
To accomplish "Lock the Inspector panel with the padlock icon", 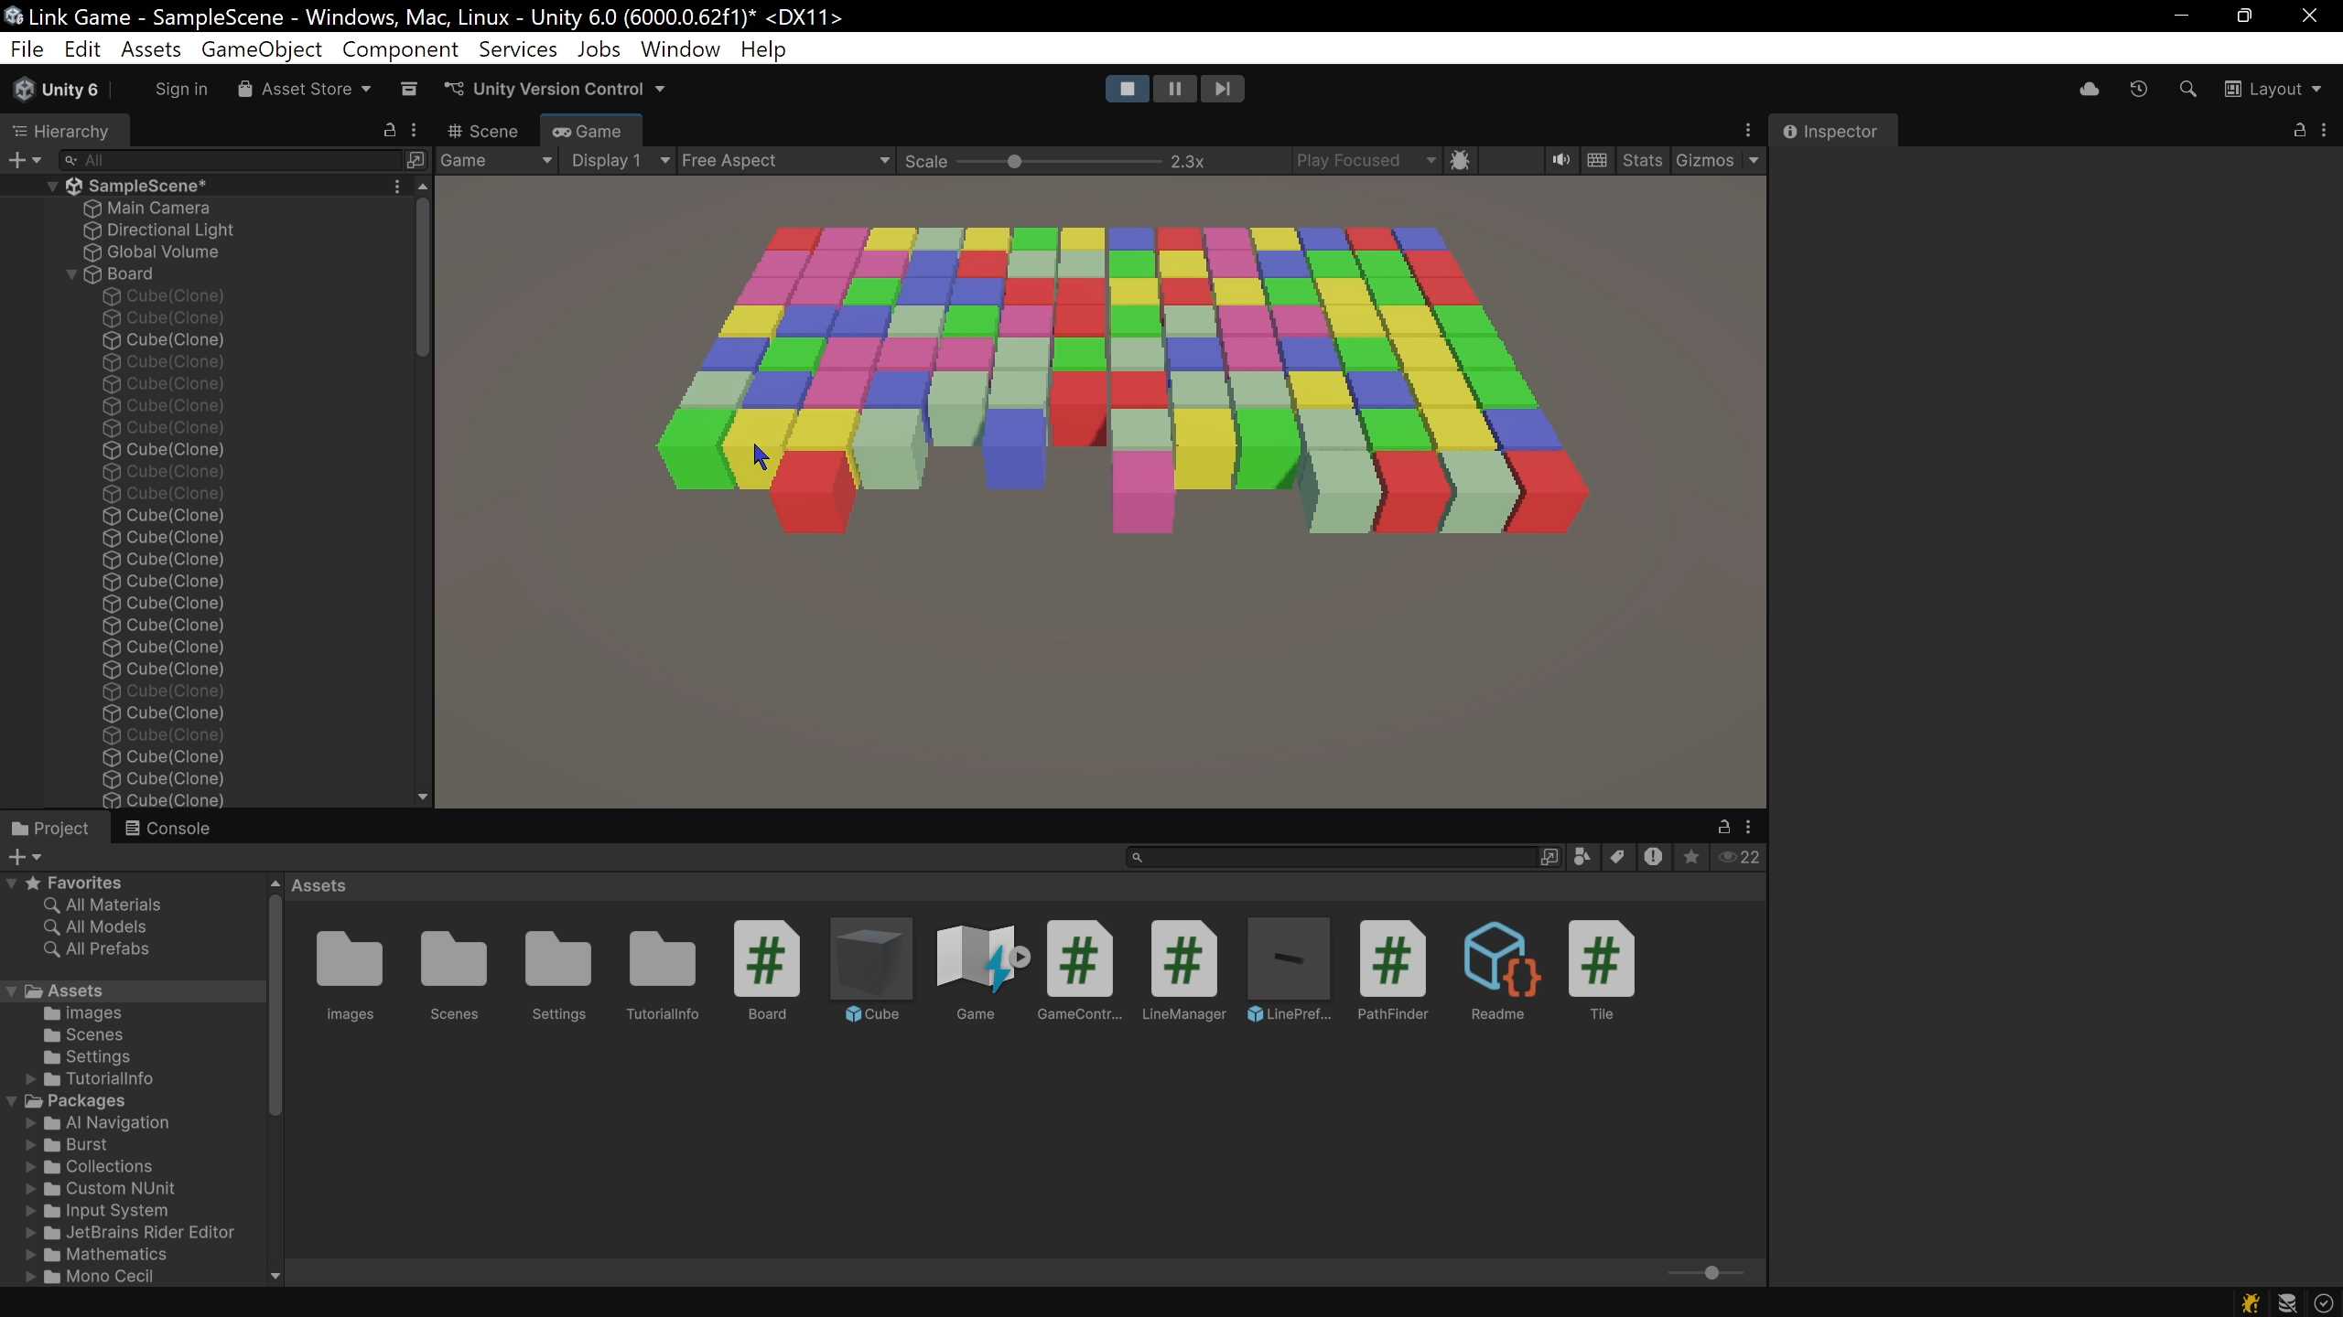I will 2299,131.
